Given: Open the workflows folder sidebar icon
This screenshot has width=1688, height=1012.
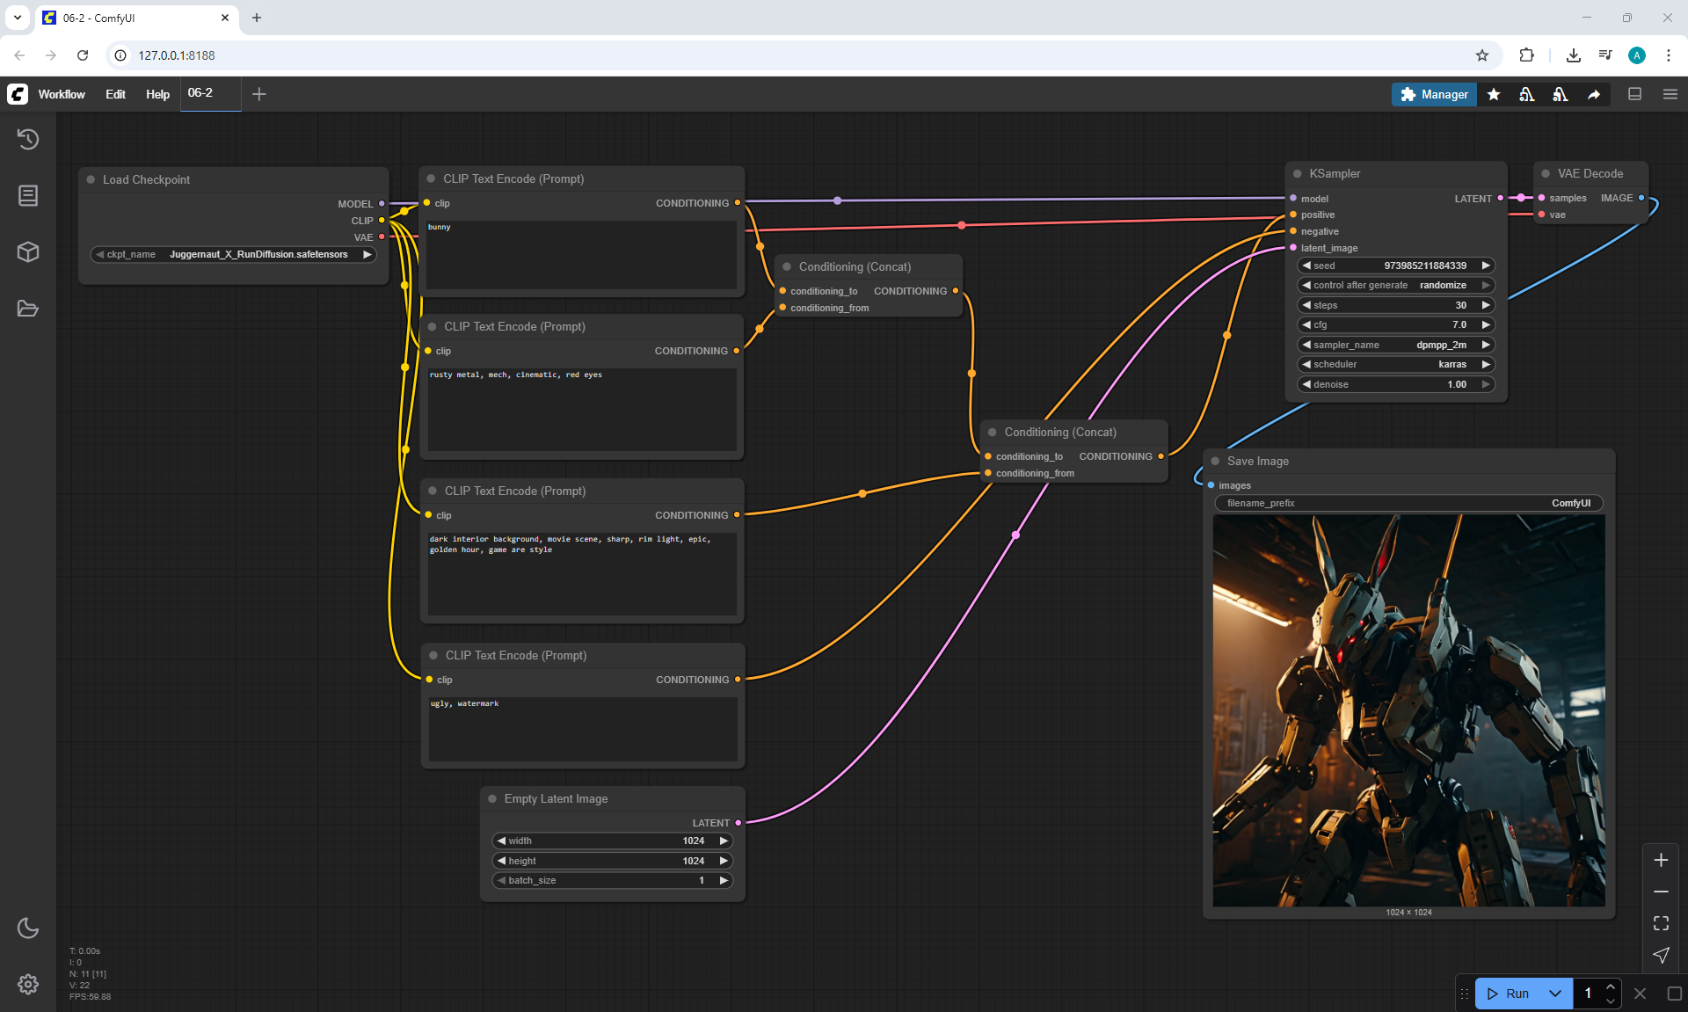Looking at the screenshot, I should [28, 309].
